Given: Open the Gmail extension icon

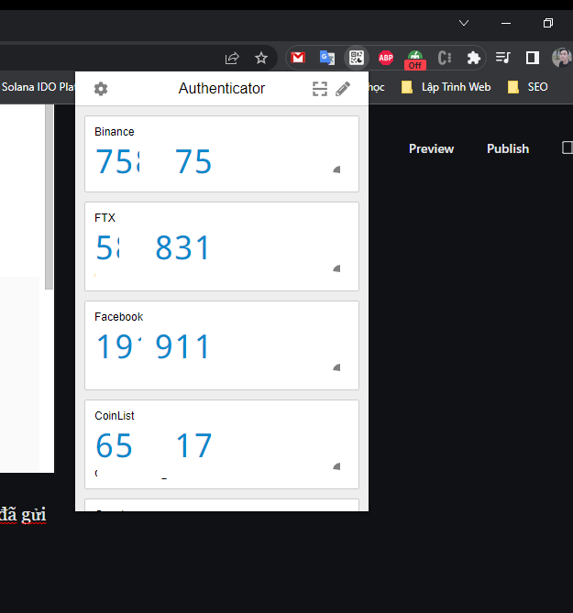Looking at the screenshot, I should (298, 58).
